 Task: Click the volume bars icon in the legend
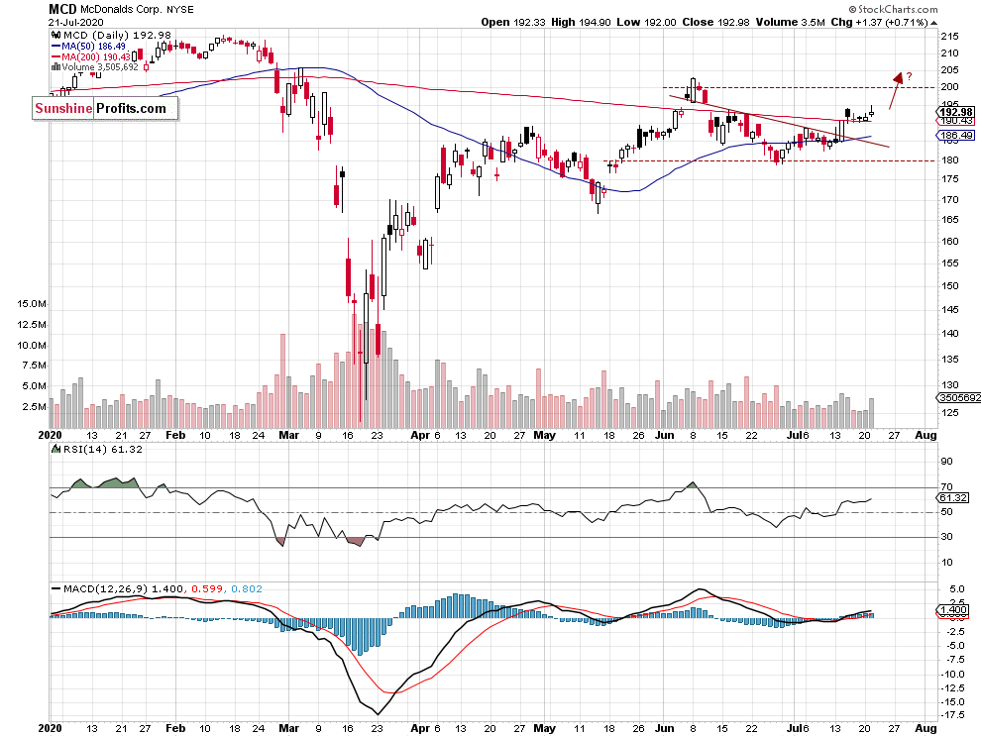point(56,67)
